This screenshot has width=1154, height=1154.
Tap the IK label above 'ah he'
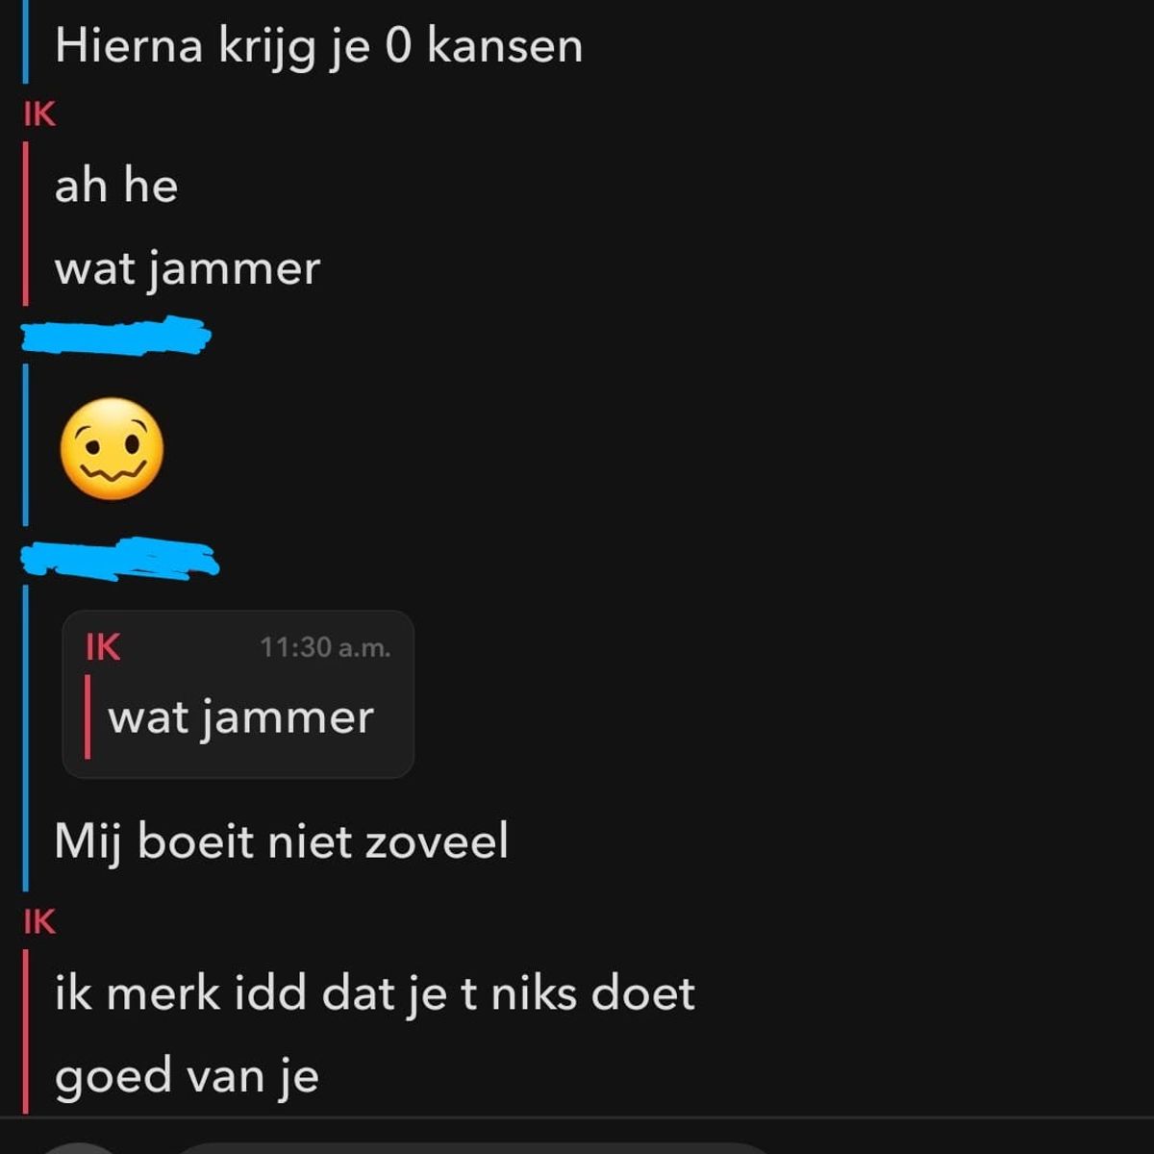click(x=39, y=114)
